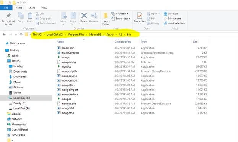Open Downloads in navigation pane
This screenshot has width=238, height=142.
click(x=18, y=77)
